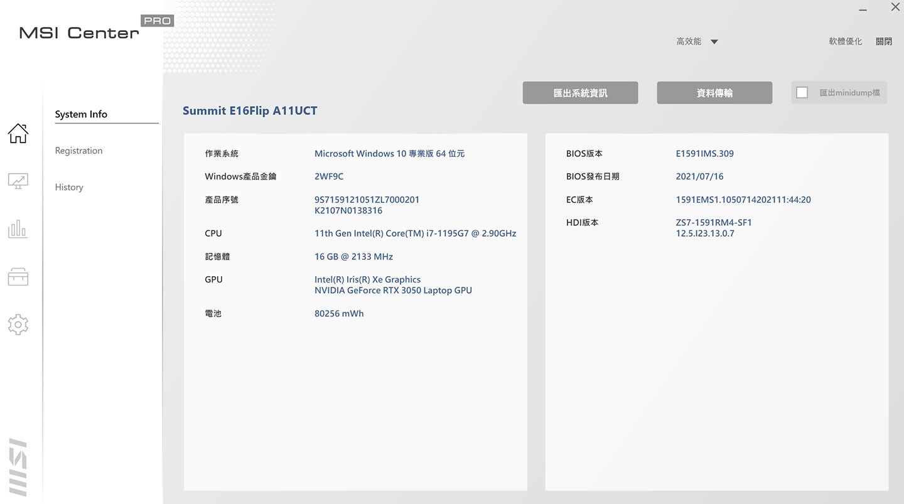Click the 作業系統 label
Image resolution: width=904 pixels, height=504 pixels.
222,153
